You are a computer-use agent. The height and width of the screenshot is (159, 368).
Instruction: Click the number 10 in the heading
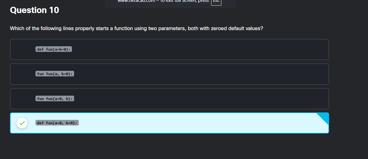(54, 10)
